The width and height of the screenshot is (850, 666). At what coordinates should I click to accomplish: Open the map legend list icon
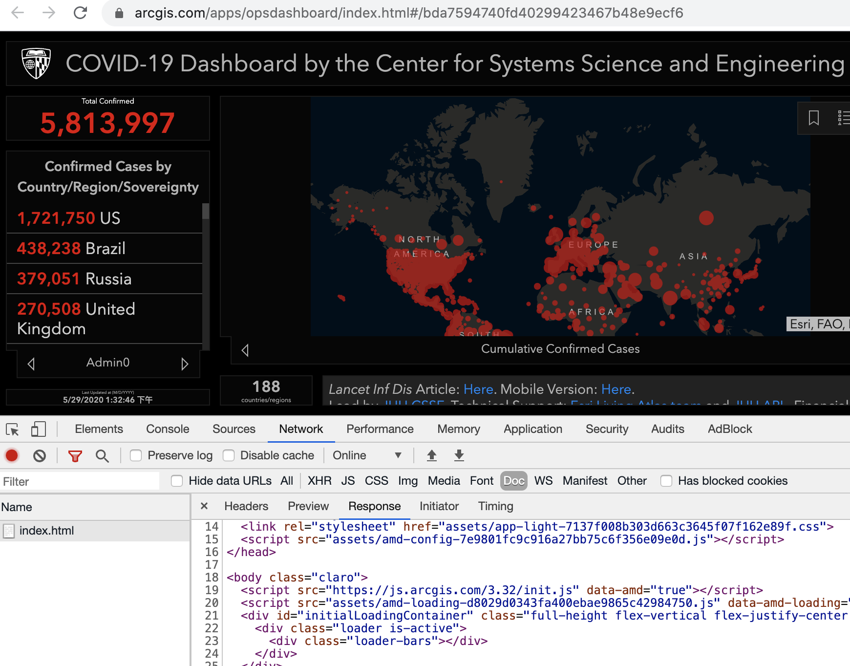pyautogui.click(x=844, y=118)
